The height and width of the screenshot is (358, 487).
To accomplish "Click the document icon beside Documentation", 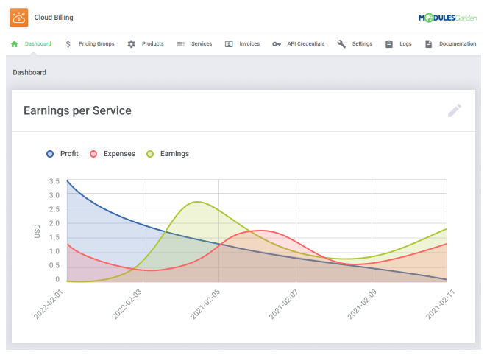I will point(428,44).
